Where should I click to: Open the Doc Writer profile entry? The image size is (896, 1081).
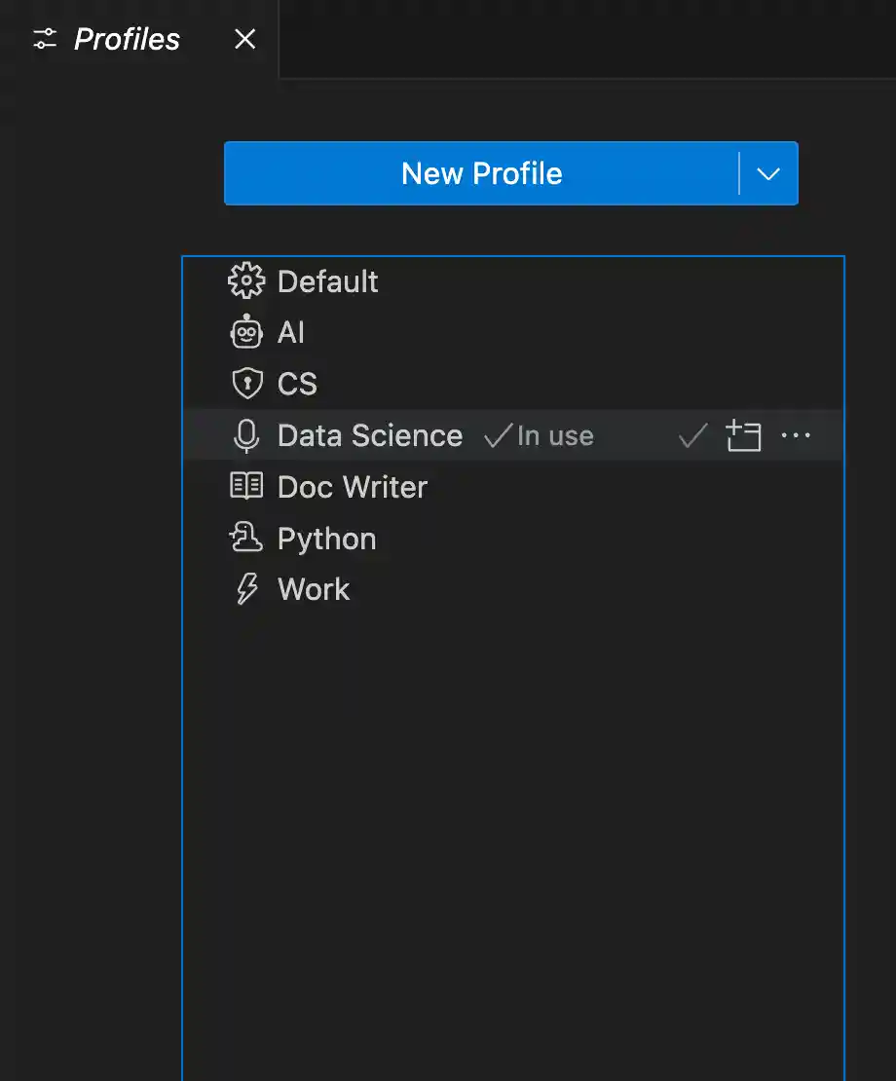click(x=353, y=486)
